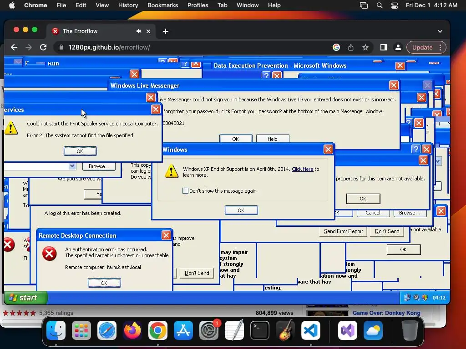Click the Windows XP start button
This screenshot has width=466, height=349.
point(25,298)
